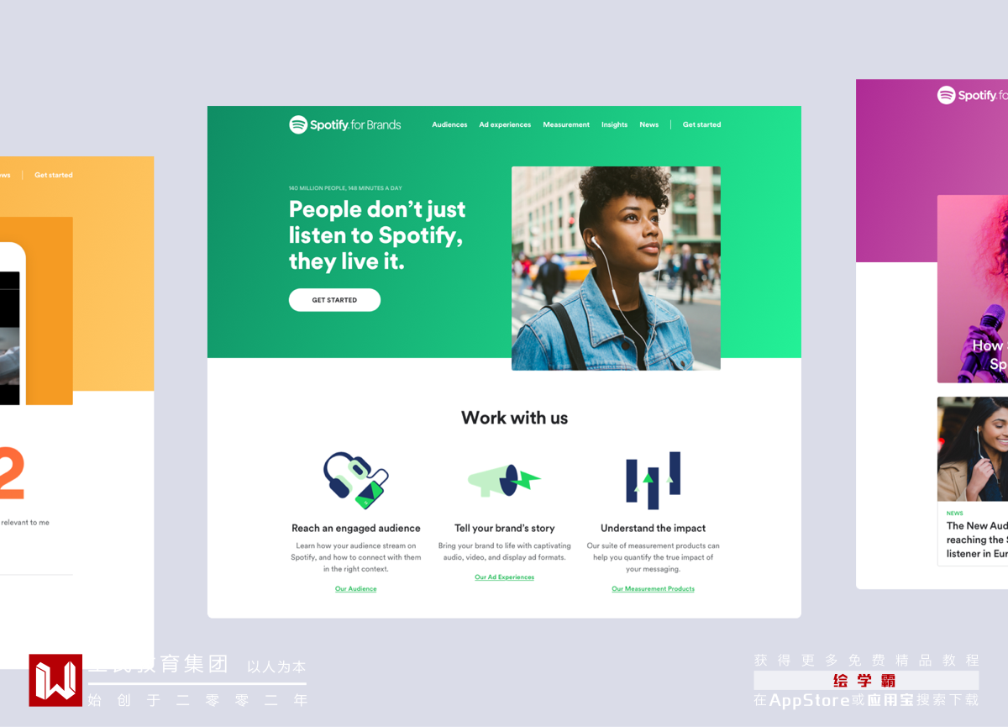Click the Spotify for Brands logo in the green header
1008x727 pixels.
(345, 124)
